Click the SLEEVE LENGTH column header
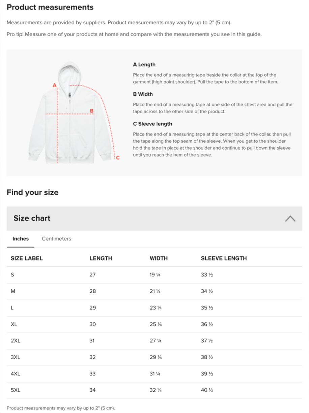 click(224, 258)
